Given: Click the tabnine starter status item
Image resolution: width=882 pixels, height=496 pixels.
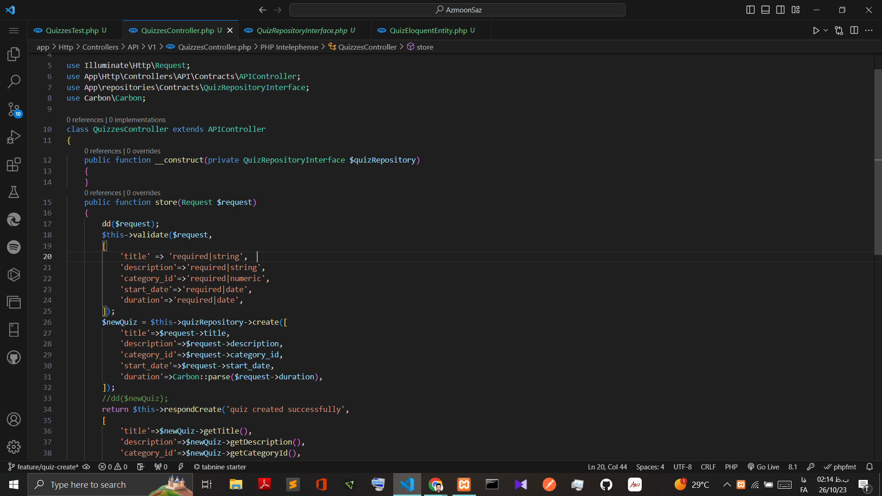Looking at the screenshot, I should (x=220, y=467).
